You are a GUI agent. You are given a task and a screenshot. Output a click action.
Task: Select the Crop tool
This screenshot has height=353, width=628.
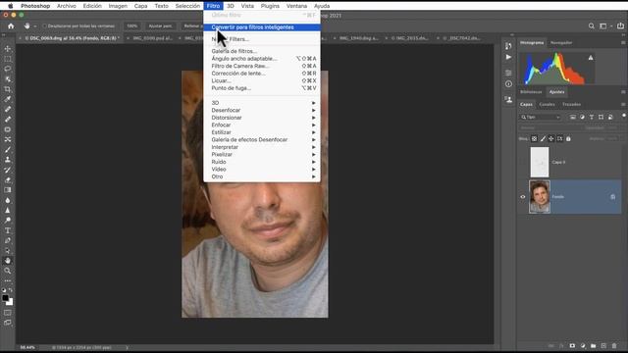coord(8,89)
